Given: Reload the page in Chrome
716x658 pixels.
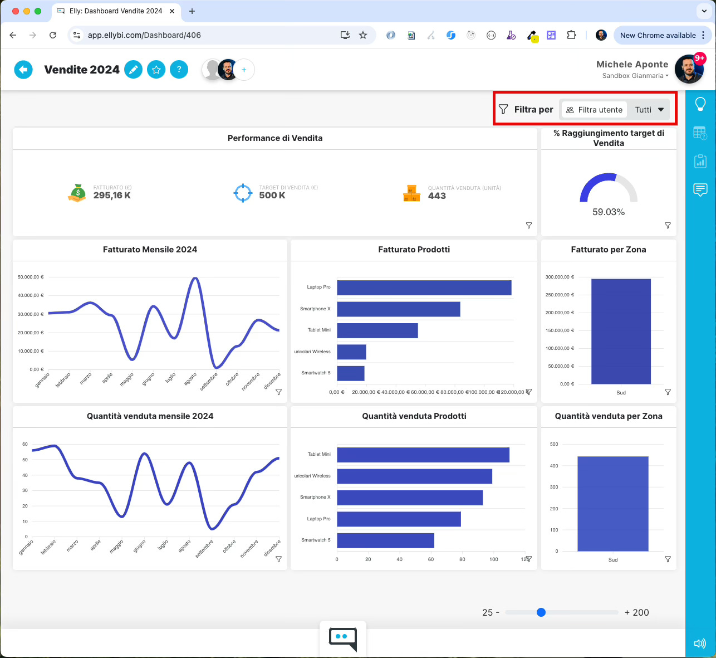Looking at the screenshot, I should click(x=53, y=35).
